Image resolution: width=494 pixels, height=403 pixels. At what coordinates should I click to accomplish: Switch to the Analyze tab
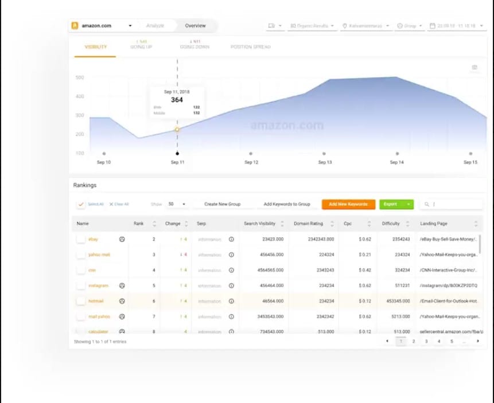[155, 26]
